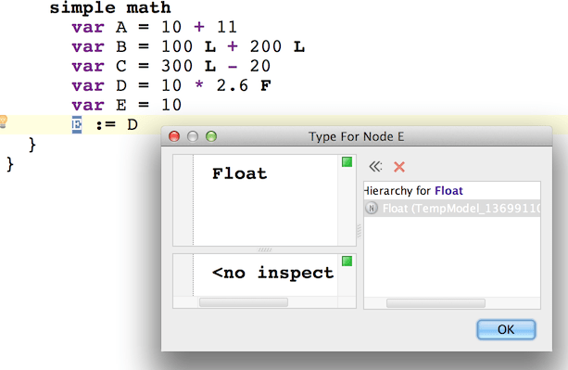Minimize the Type For Node E dialog
This screenshot has height=370, width=568.
(x=193, y=136)
